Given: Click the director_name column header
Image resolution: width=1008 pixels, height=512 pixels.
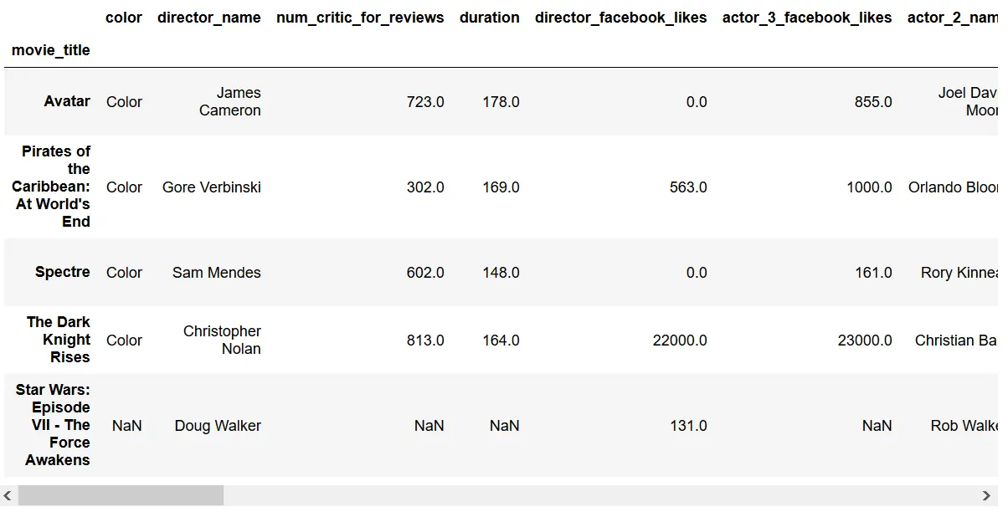Looking at the screenshot, I should coord(209,18).
